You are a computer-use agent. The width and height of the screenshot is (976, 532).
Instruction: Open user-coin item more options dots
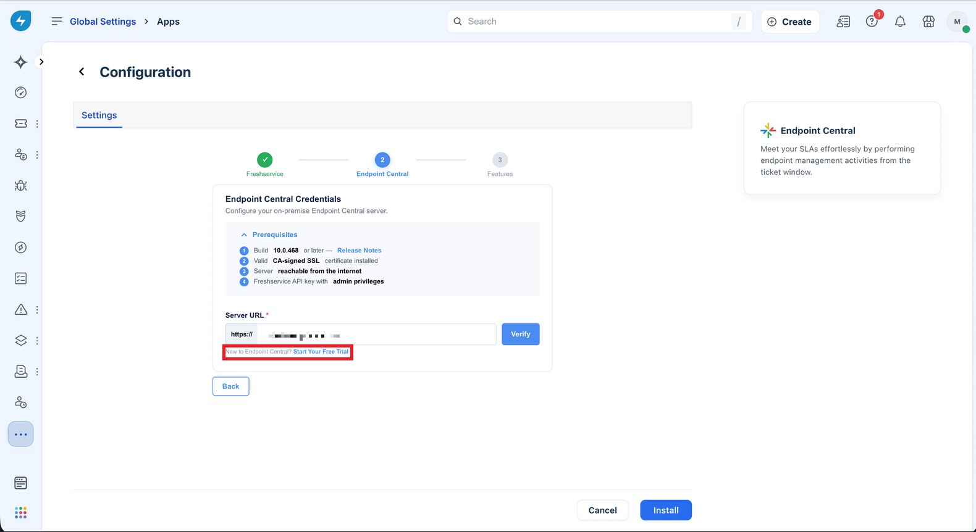pos(37,154)
